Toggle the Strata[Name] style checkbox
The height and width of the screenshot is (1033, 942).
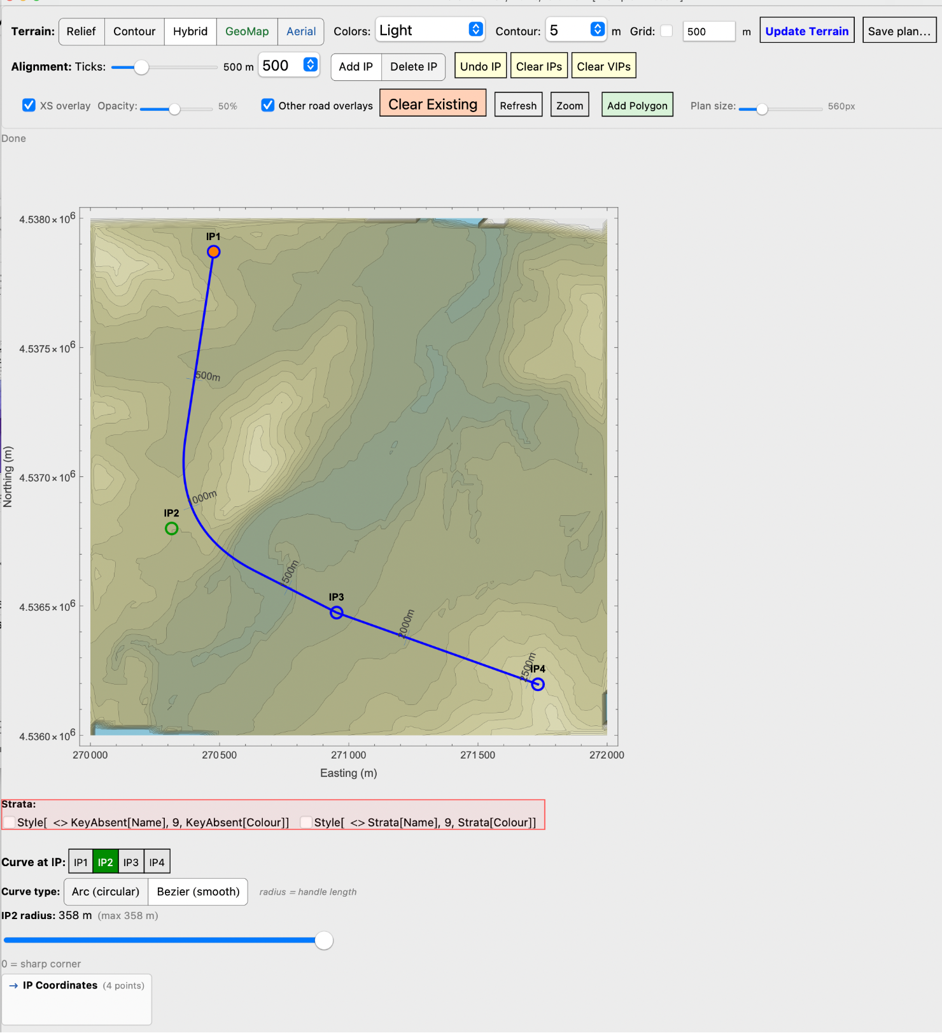306,822
